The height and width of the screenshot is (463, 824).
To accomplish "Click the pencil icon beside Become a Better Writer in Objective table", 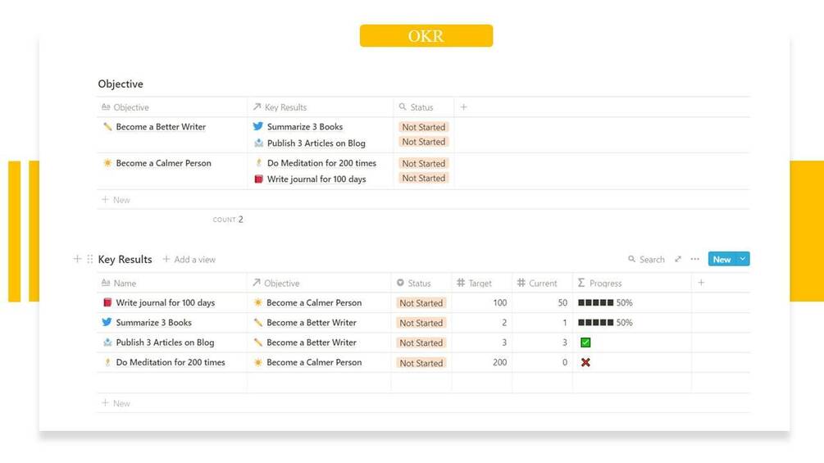I will [107, 126].
